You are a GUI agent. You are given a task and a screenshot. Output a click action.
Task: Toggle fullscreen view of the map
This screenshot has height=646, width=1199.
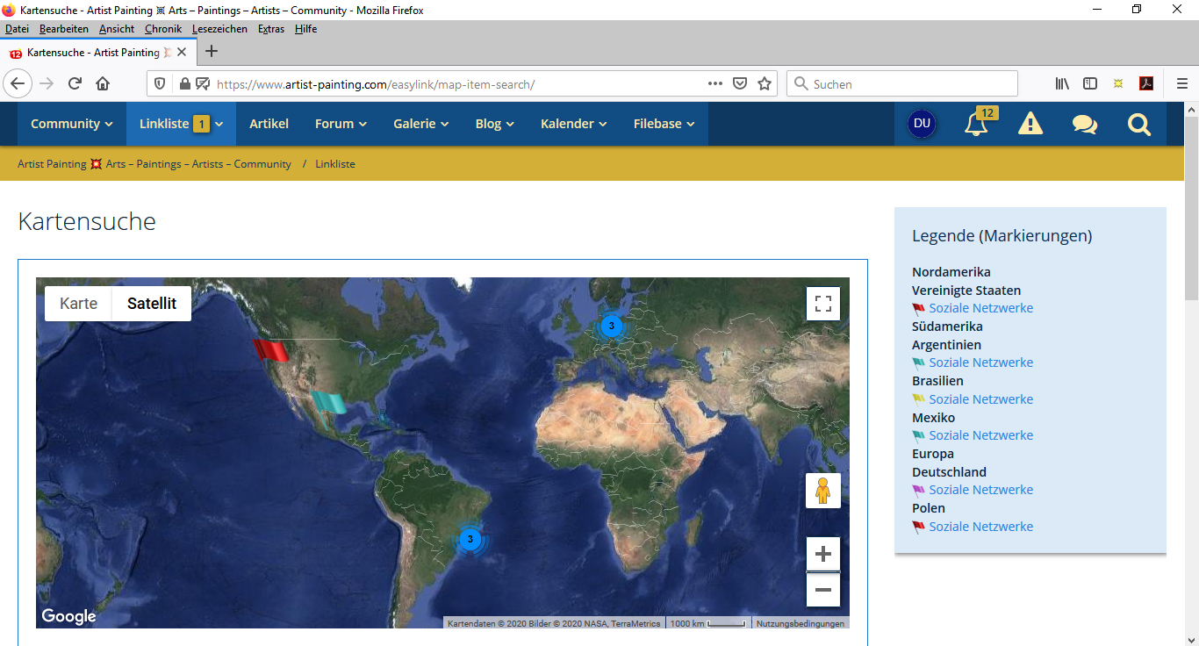[823, 304]
